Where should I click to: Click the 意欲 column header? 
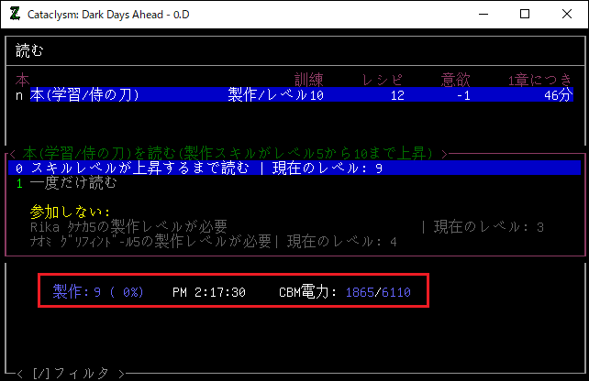456,80
